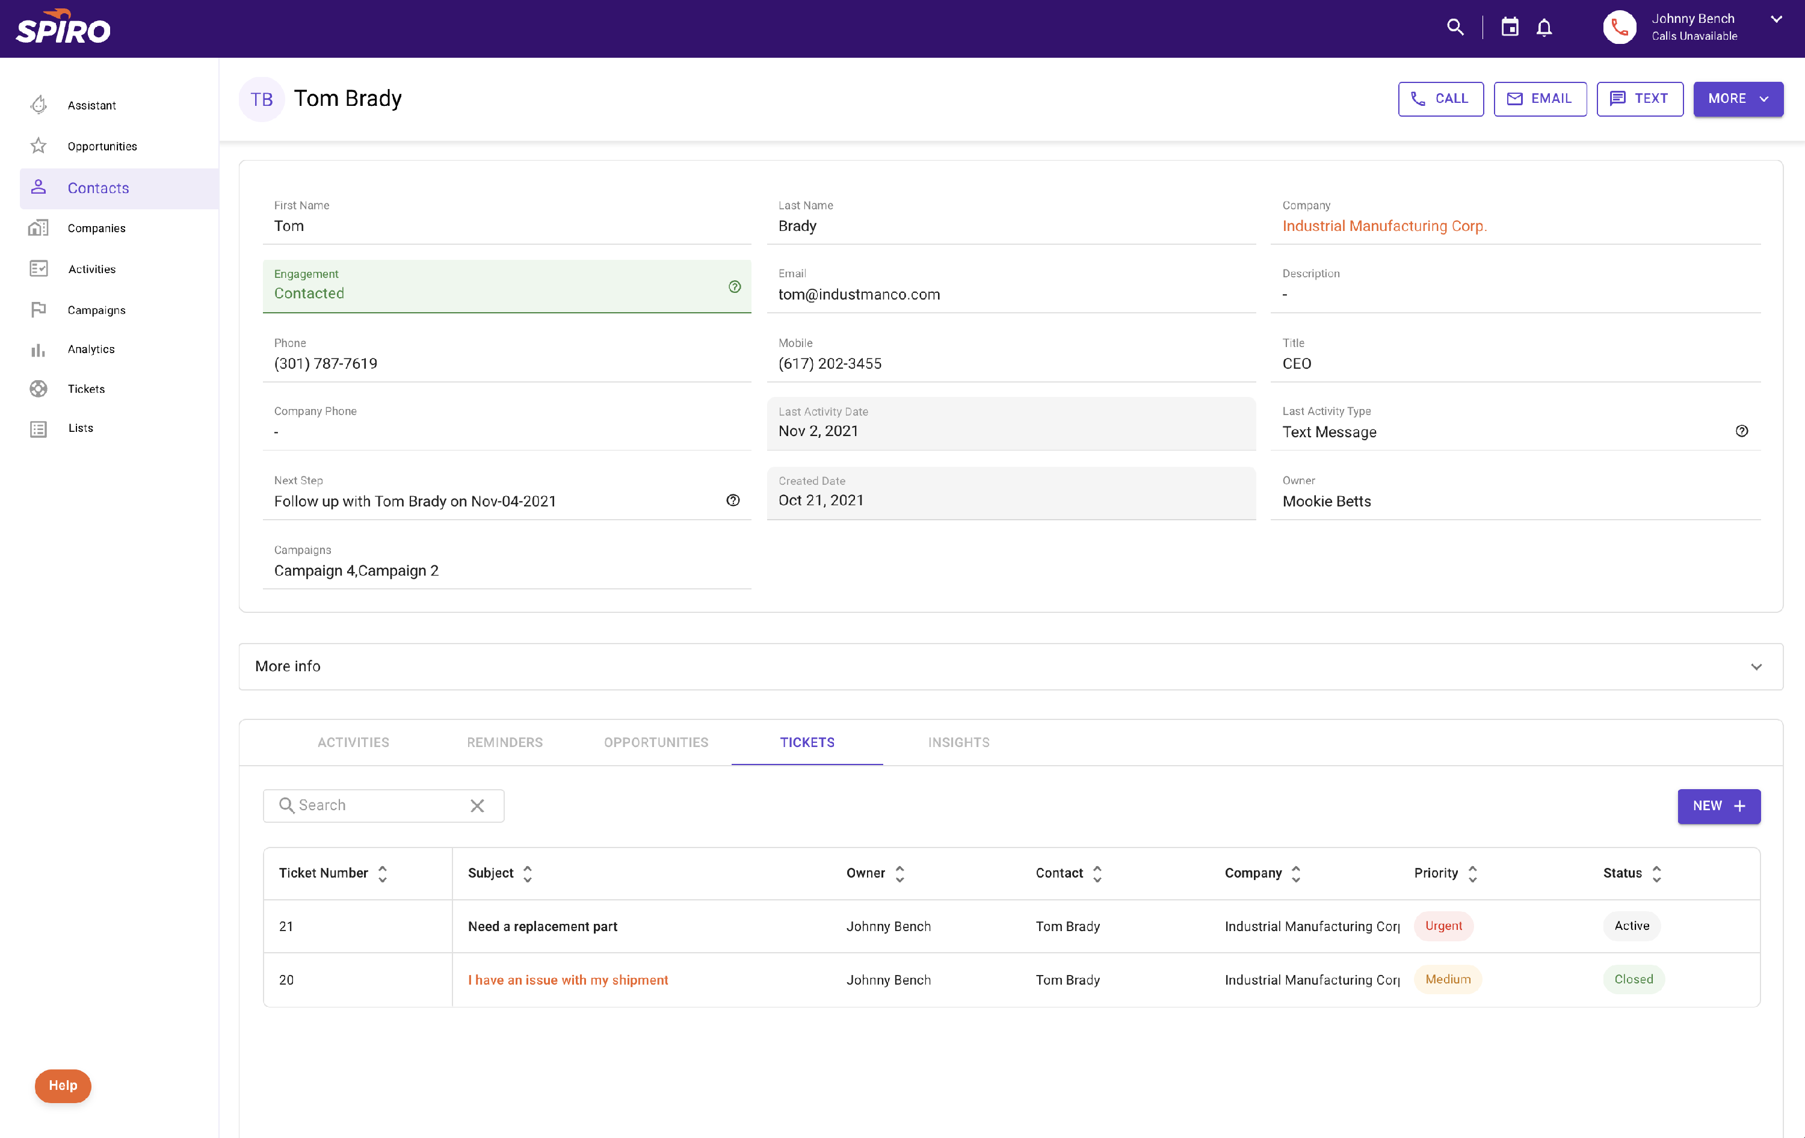Sort tickets by Ticket Number
The height and width of the screenshot is (1138, 1805).
382,873
